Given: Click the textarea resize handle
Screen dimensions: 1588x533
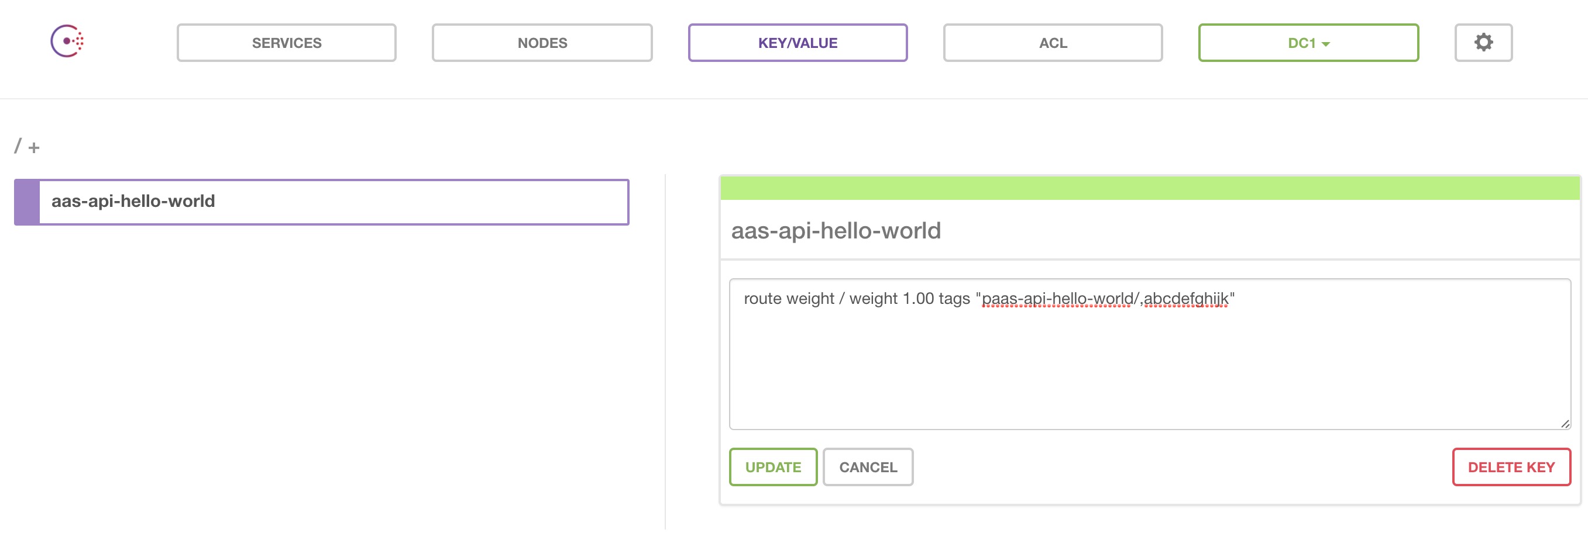Looking at the screenshot, I should tap(1565, 424).
